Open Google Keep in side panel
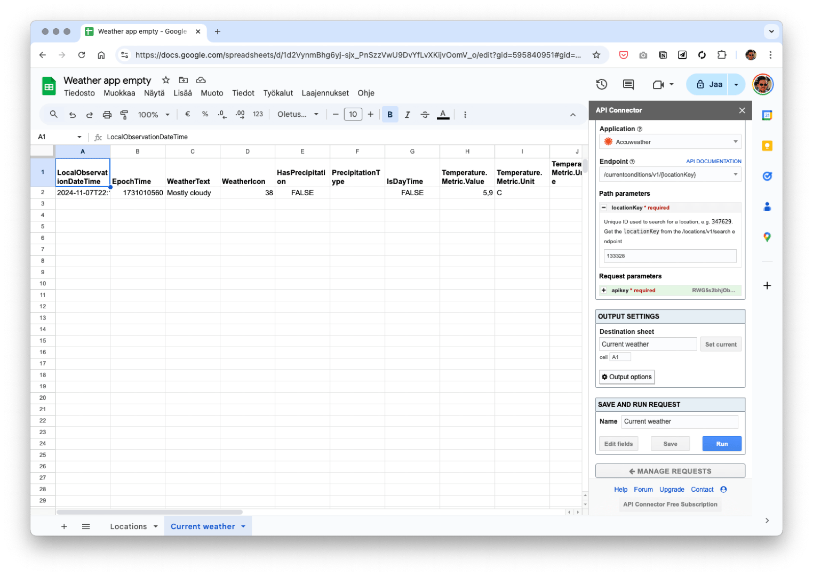813x576 pixels. point(767,146)
